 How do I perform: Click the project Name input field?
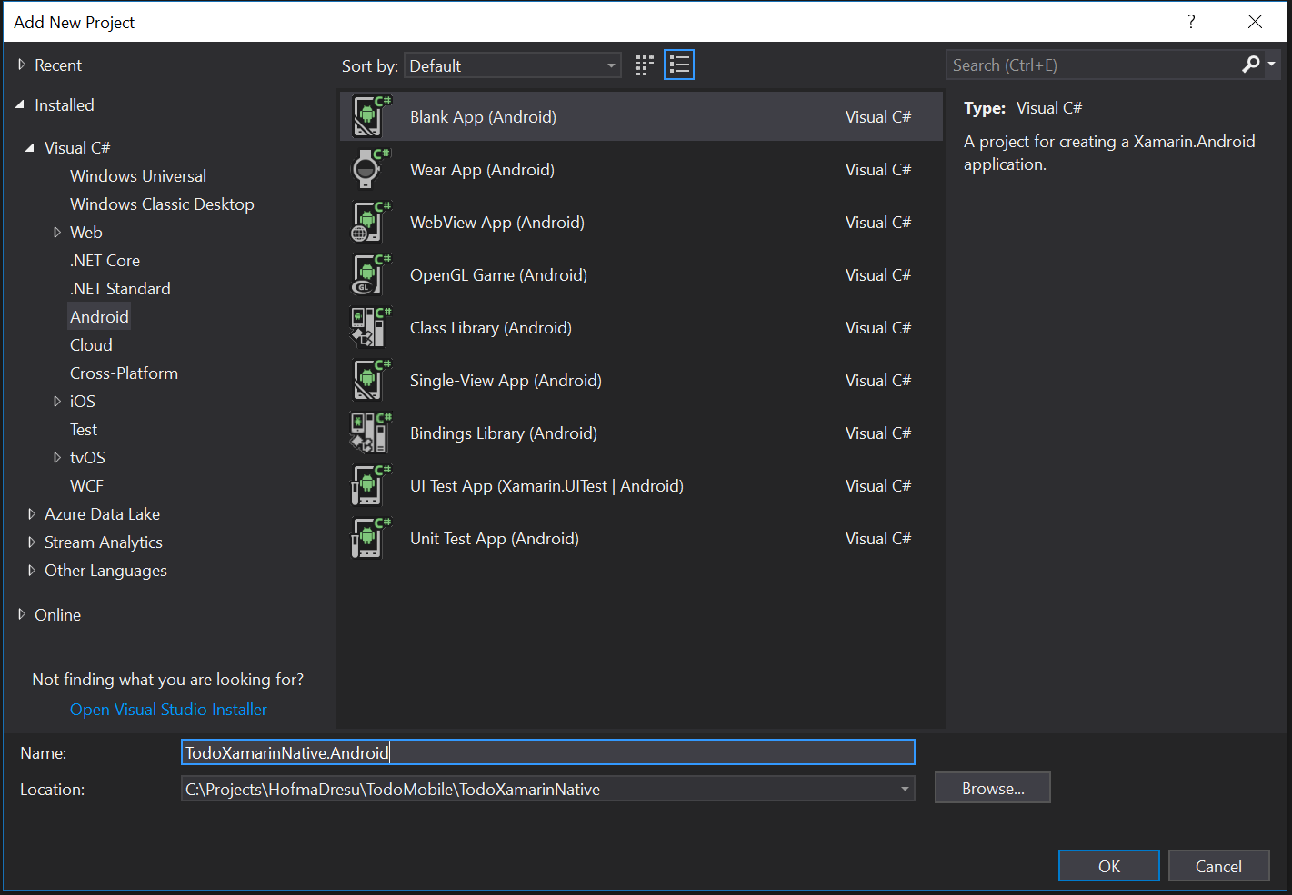coord(548,752)
